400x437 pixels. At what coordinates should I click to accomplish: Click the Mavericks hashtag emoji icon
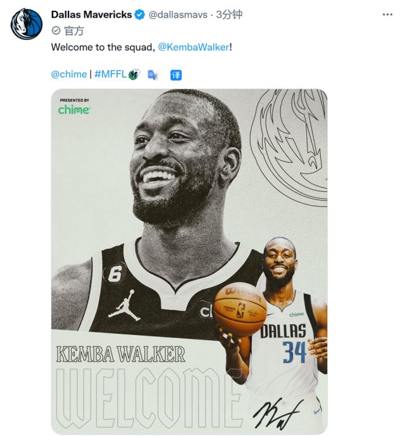pos(134,74)
